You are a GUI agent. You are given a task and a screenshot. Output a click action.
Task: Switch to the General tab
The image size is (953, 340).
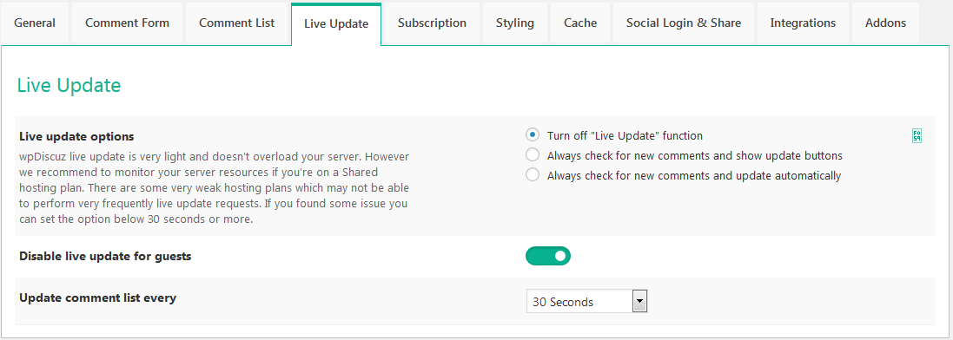click(35, 23)
